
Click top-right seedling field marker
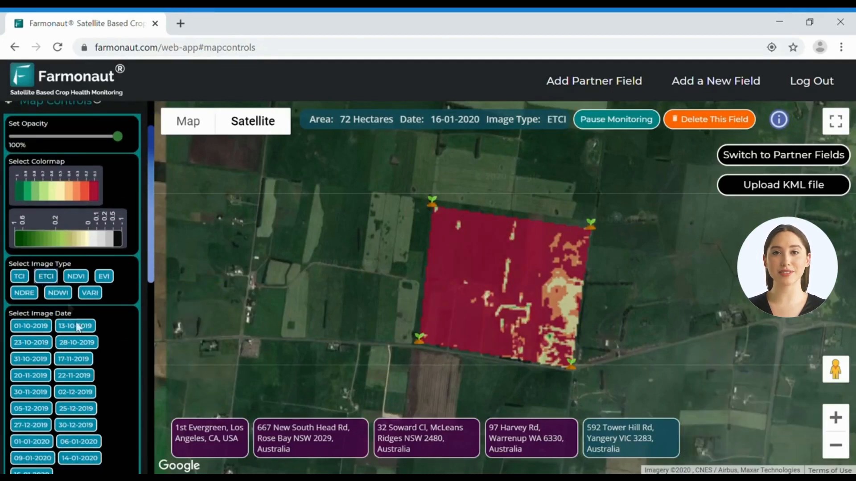pyautogui.click(x=591, y=224)
